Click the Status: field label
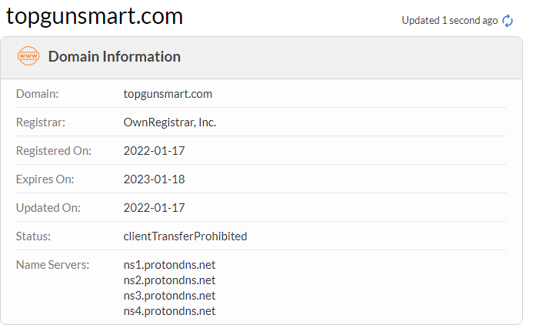Screen dimensions: 536x335 (33, 236)
